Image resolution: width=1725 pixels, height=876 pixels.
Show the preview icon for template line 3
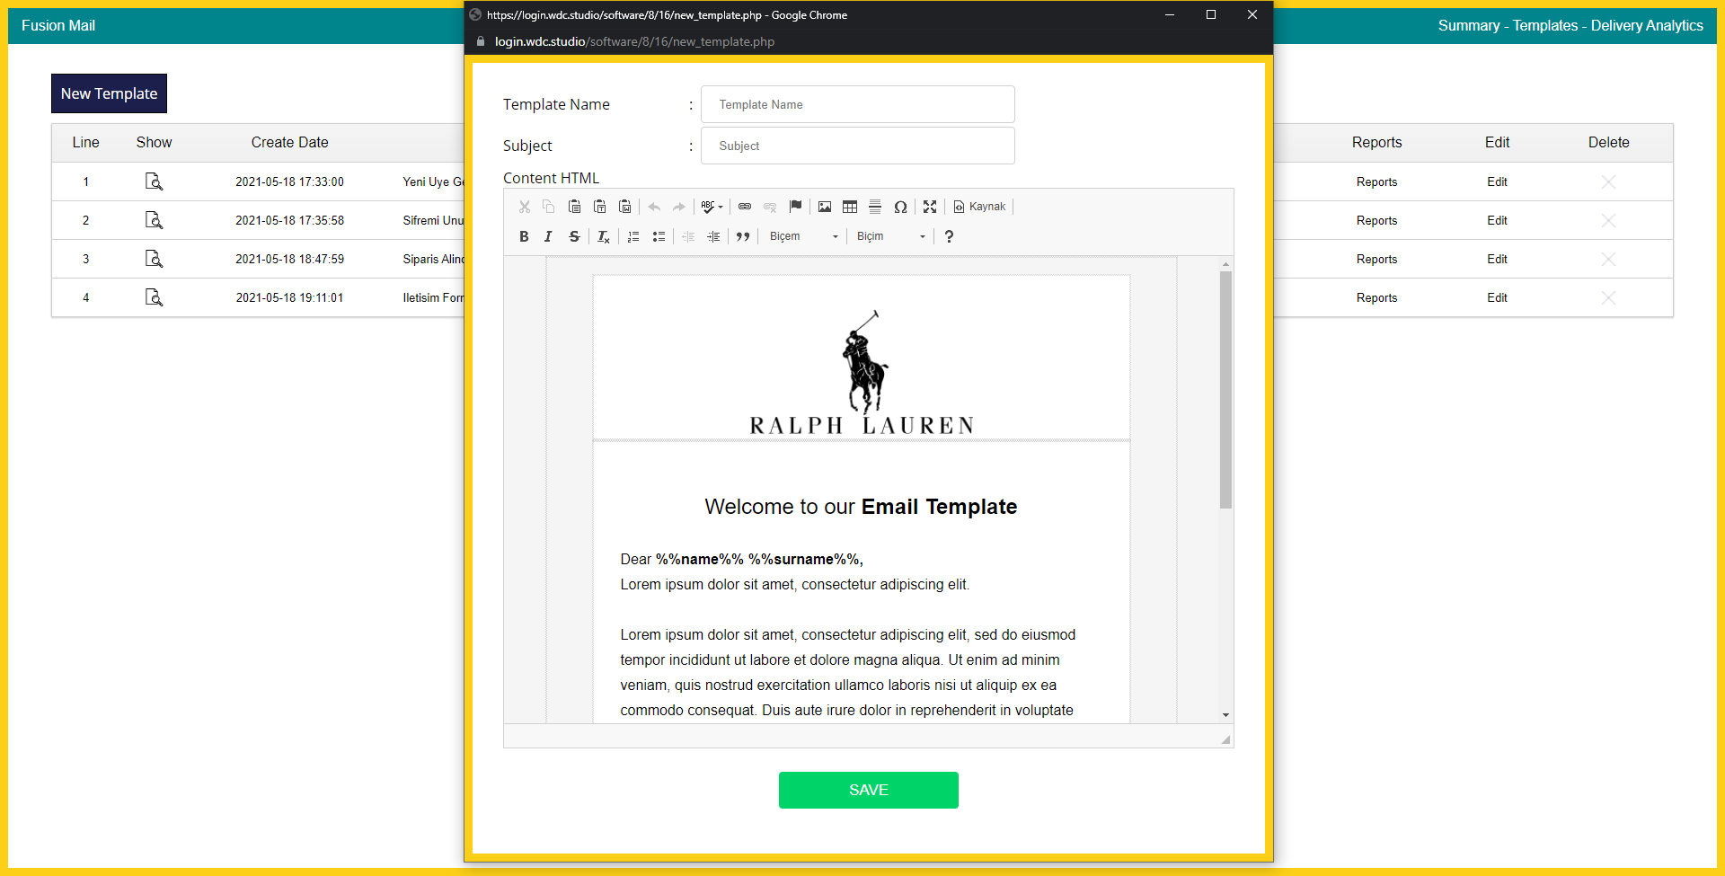(x=154, y=259)
